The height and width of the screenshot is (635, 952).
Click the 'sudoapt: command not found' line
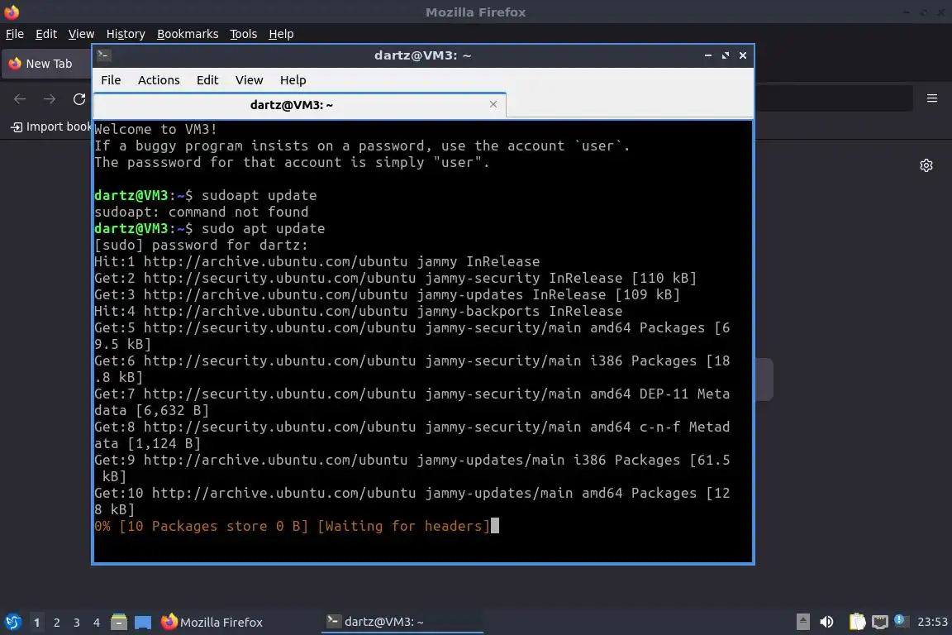coord(201,212)
